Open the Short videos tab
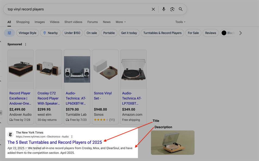This screenshot has height=161, width=259. tap(73, 22)
